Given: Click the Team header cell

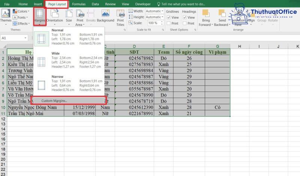Looking at the screenshot, I should (163, 52).
